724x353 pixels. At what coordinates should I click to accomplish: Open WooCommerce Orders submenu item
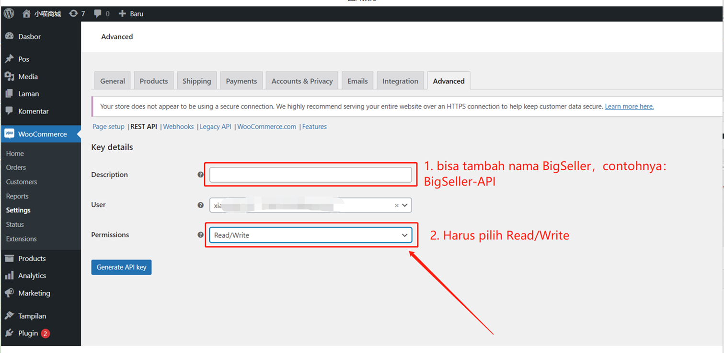16,167
